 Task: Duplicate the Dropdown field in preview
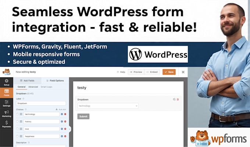click(x=174, y=99)
